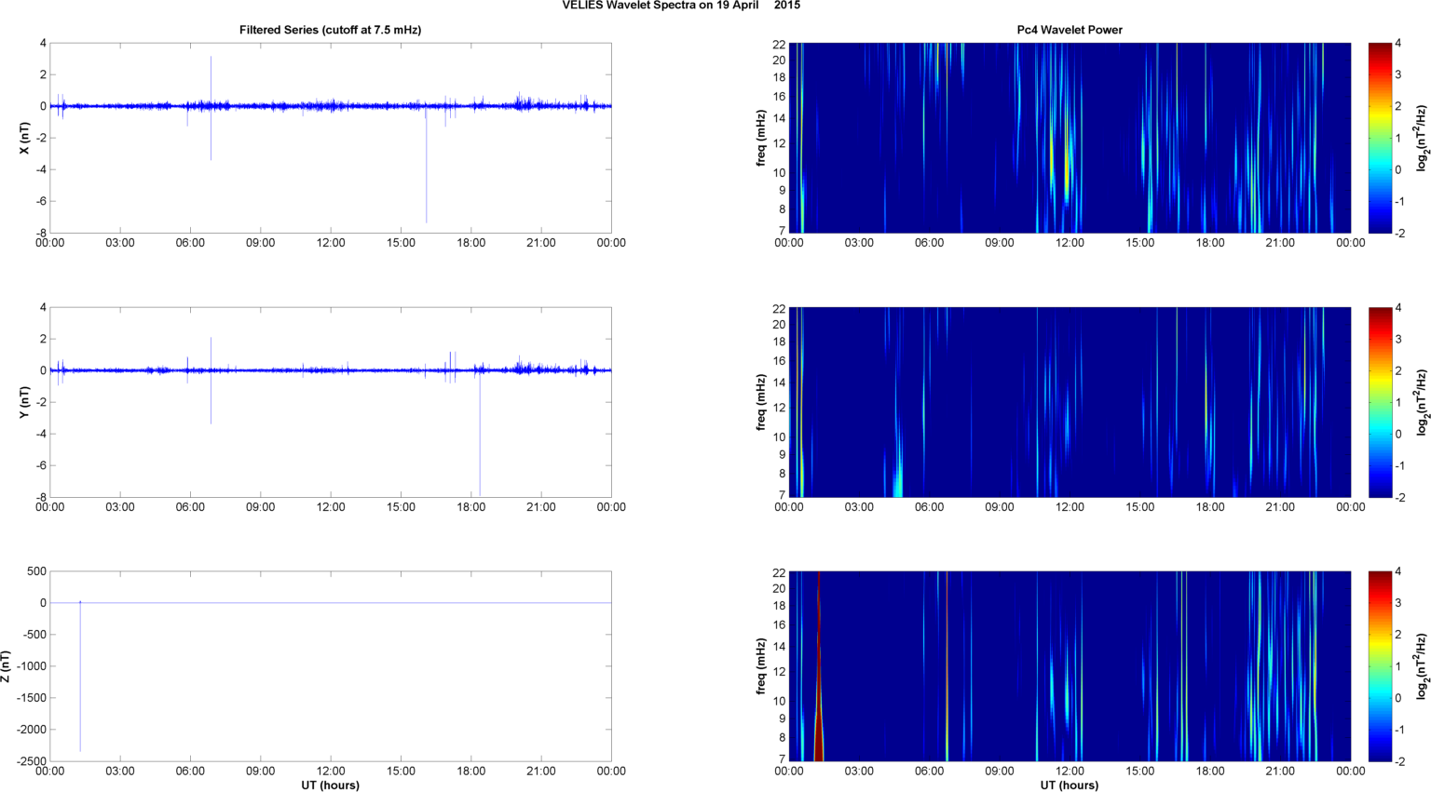Click the colorbar beside the bottom wavelet plot

[x=1381, y=666]
